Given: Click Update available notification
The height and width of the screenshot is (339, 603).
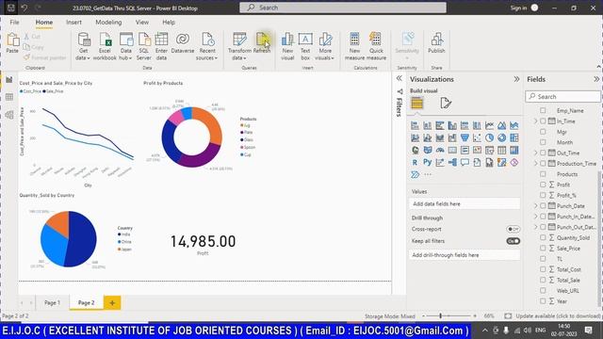Looking at the screenshot, I should coord(558,316).
